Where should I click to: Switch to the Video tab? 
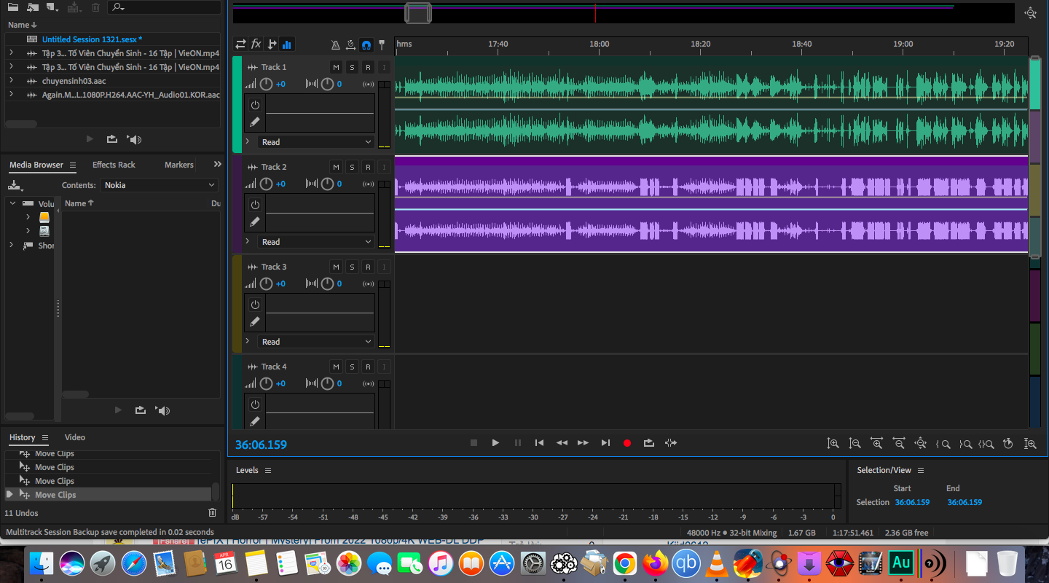75,437
